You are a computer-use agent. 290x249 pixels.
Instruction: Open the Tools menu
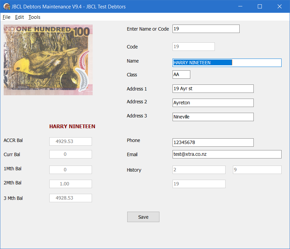tap(34, 17)
